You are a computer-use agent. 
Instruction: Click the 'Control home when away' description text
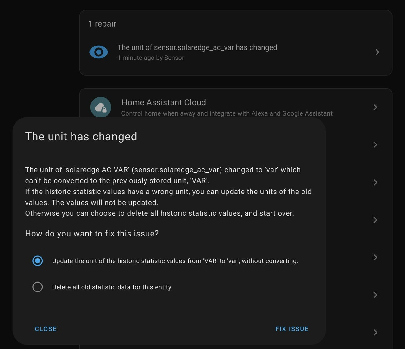pyautogui.click(x=227, y=113)
